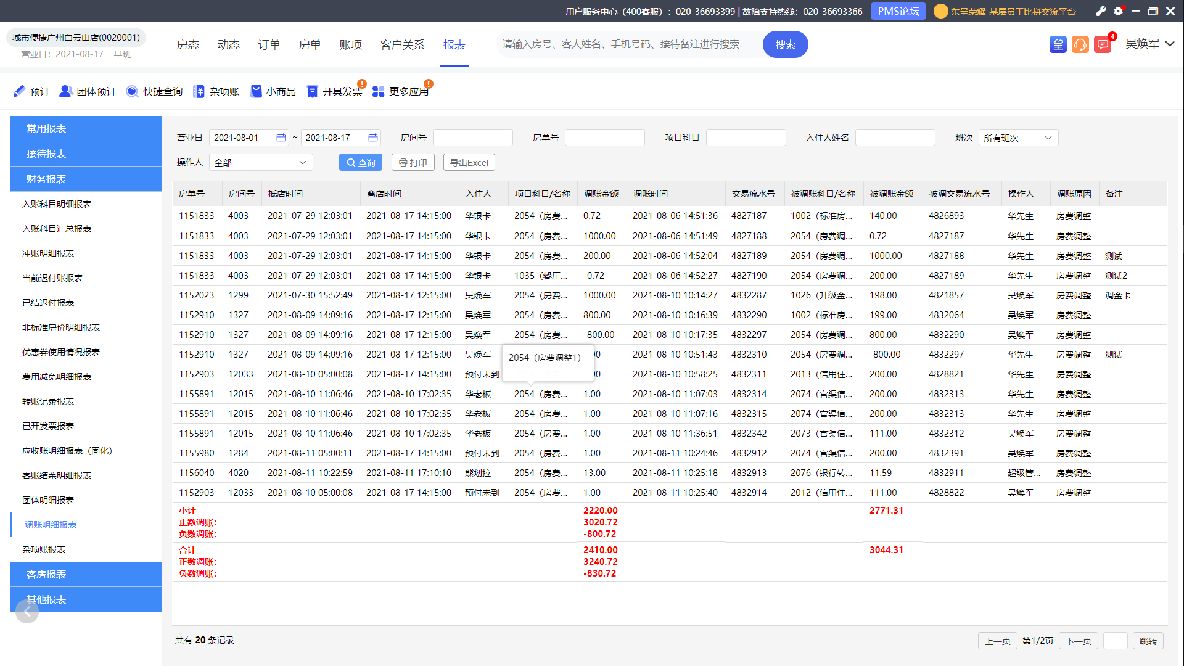Open 更多应用 more apps icon

click(379, 91)
